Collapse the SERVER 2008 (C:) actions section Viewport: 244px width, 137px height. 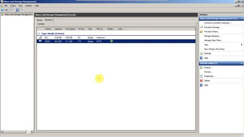point(241,64)
